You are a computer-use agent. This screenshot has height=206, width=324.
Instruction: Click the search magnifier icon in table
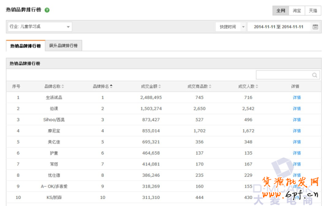[x=314, y=75]
